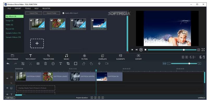This screenshot has width=210, height=104.
Task: Open Sample Videos (10) category
Action: [x=13, y=37]
